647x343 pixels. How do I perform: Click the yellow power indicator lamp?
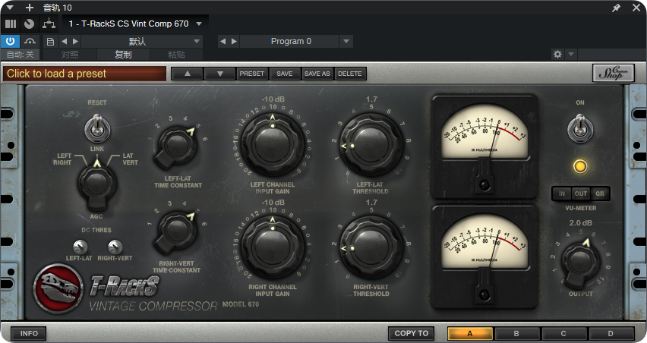tap(580, 166)
